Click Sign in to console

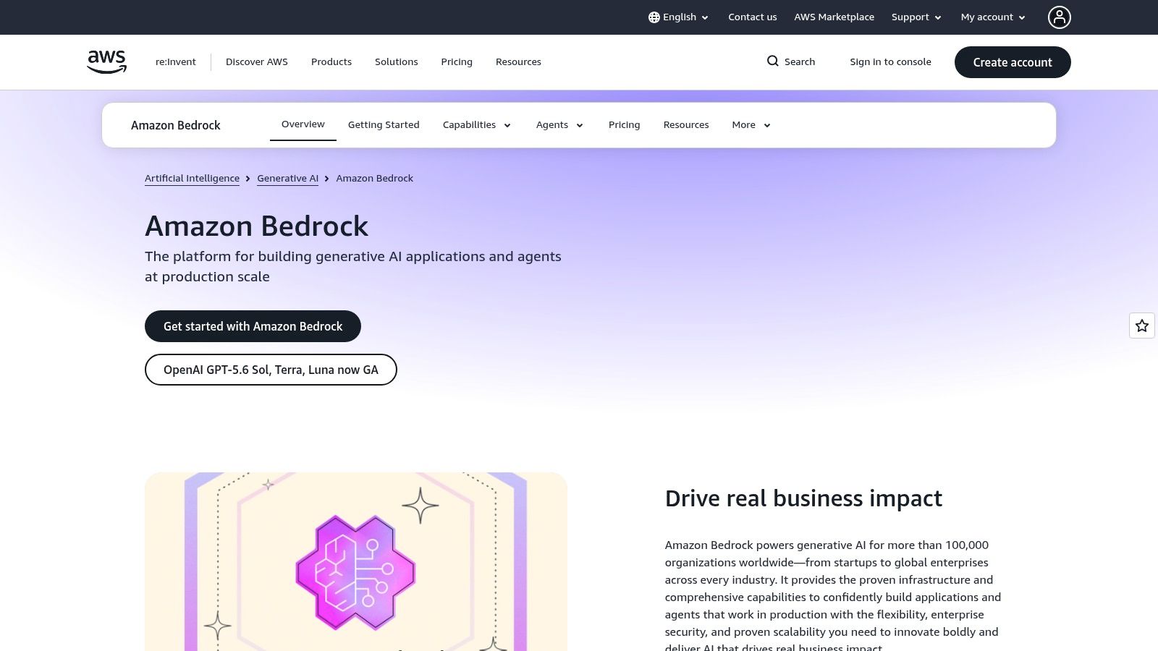[890, 62]
